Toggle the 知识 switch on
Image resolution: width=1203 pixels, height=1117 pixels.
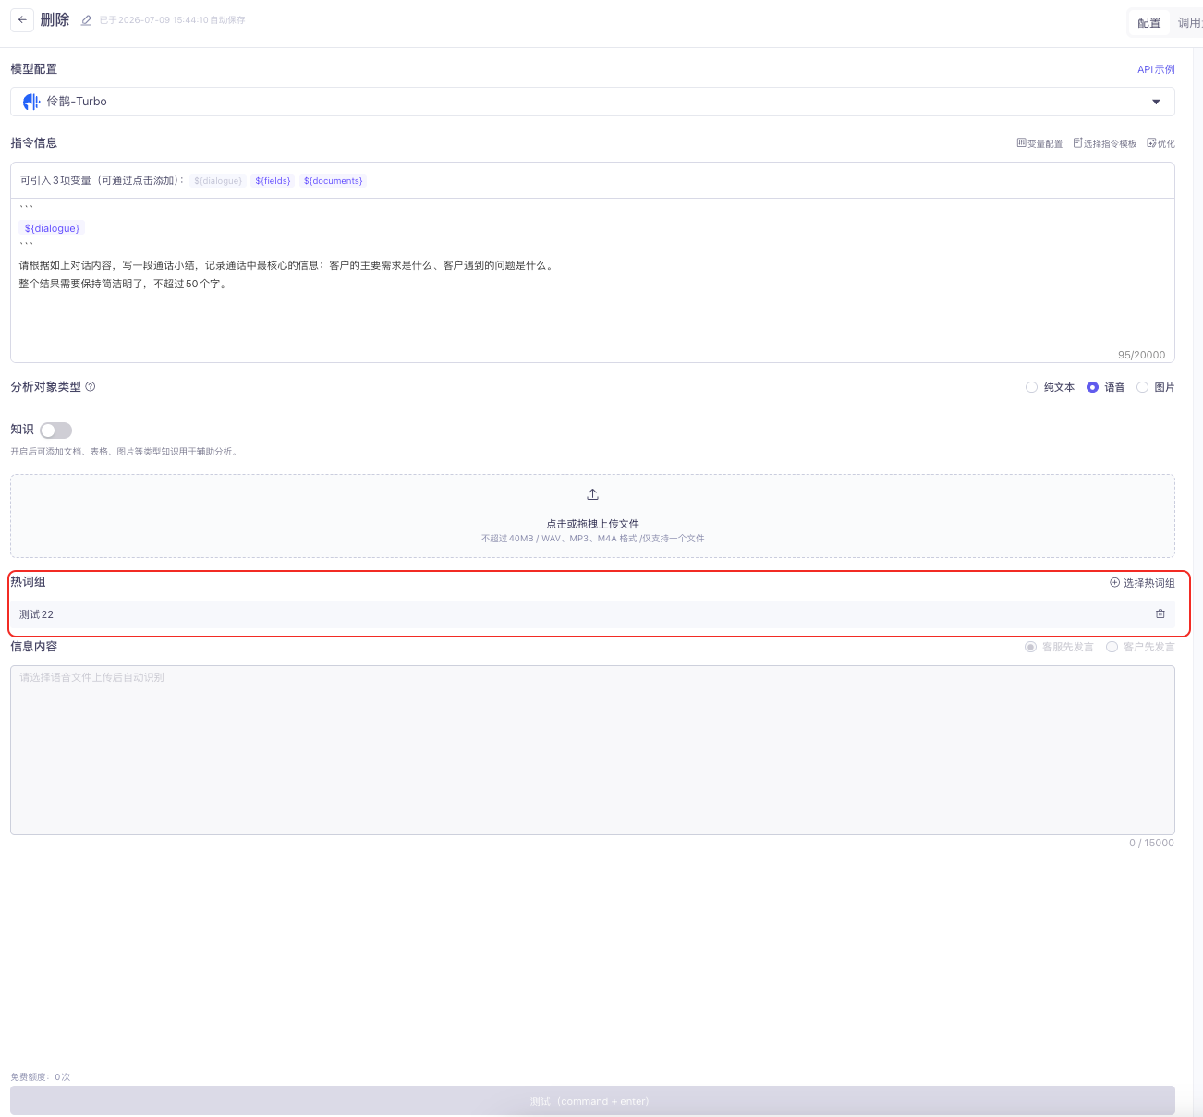pos(55,431)
